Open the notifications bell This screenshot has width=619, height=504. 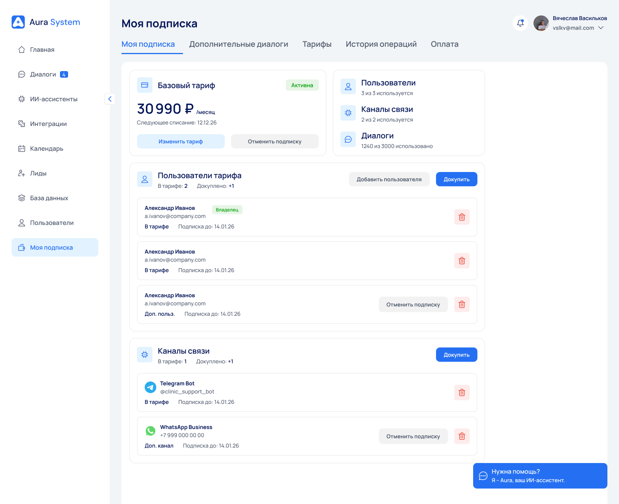click(520, 23)
